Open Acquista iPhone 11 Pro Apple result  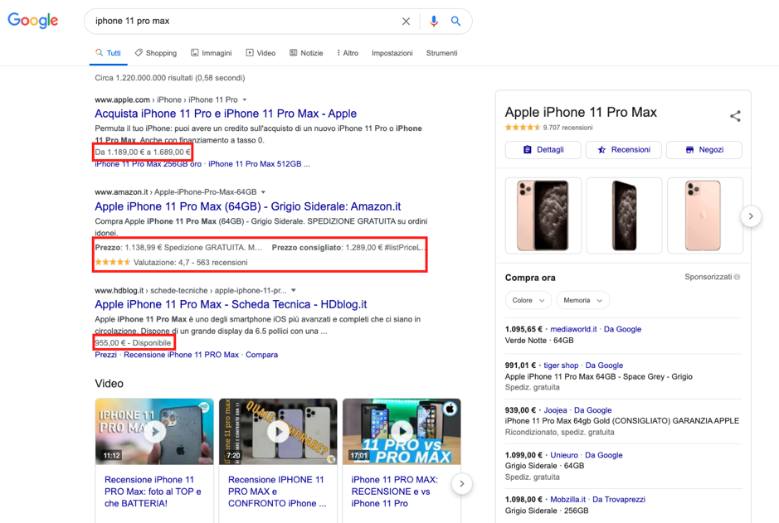[x=226, y=113]
